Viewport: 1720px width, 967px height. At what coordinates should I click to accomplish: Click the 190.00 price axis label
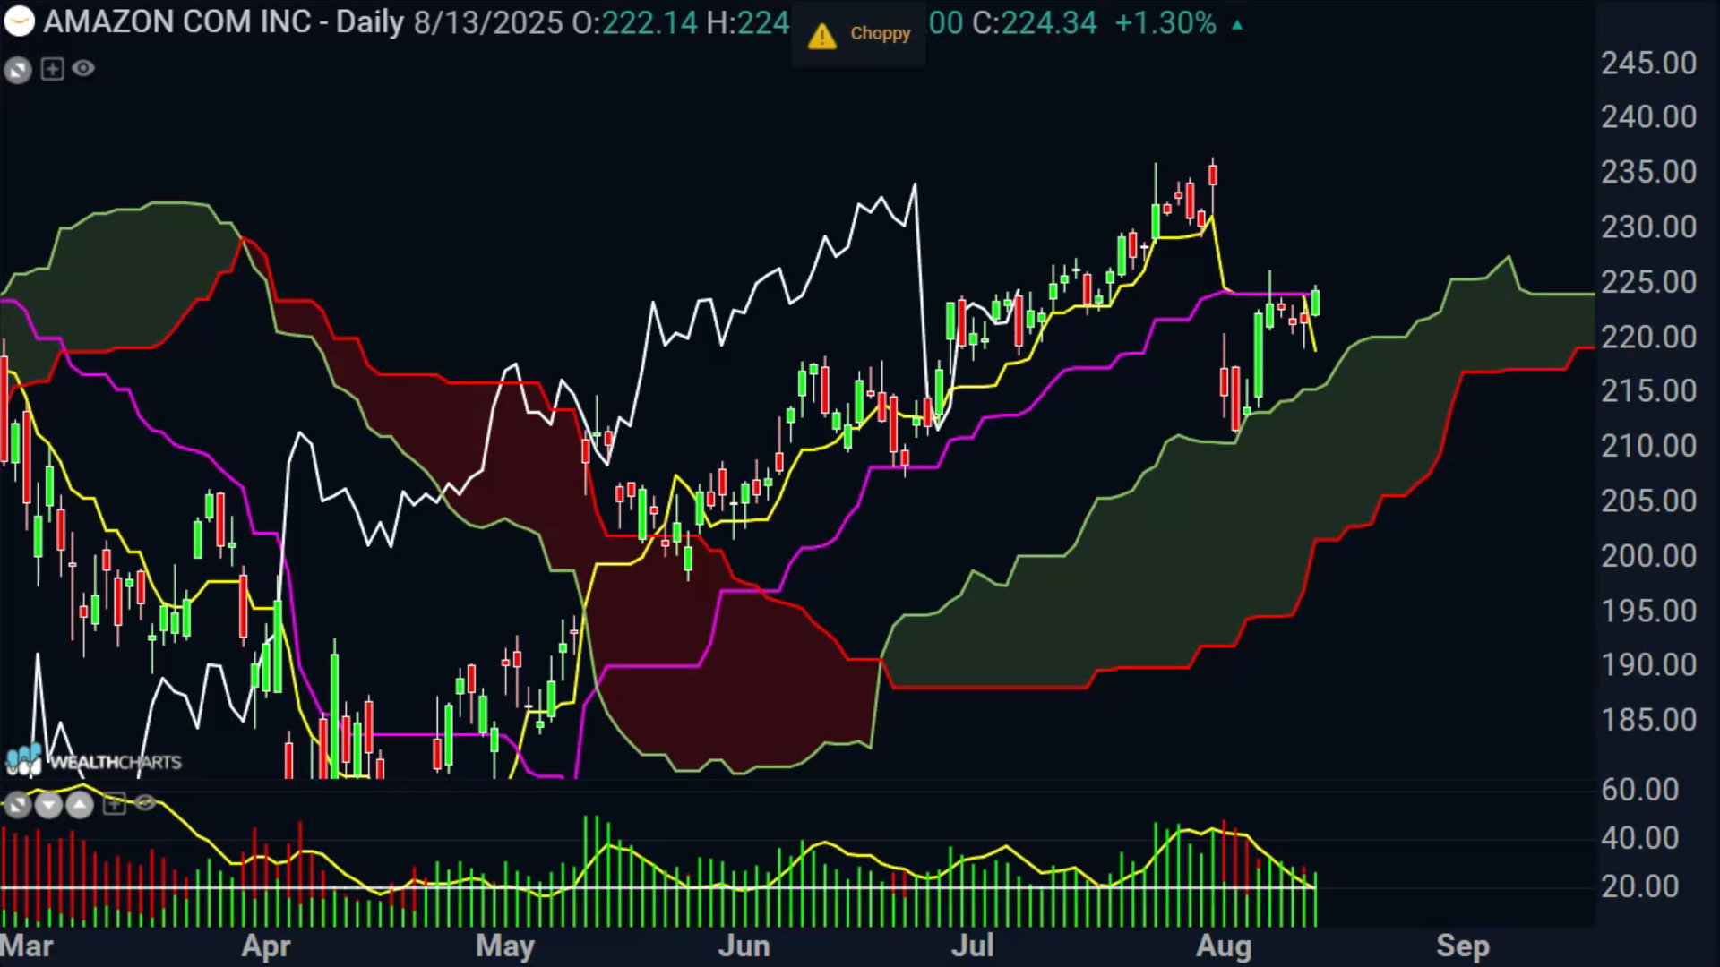(1648, 664)
